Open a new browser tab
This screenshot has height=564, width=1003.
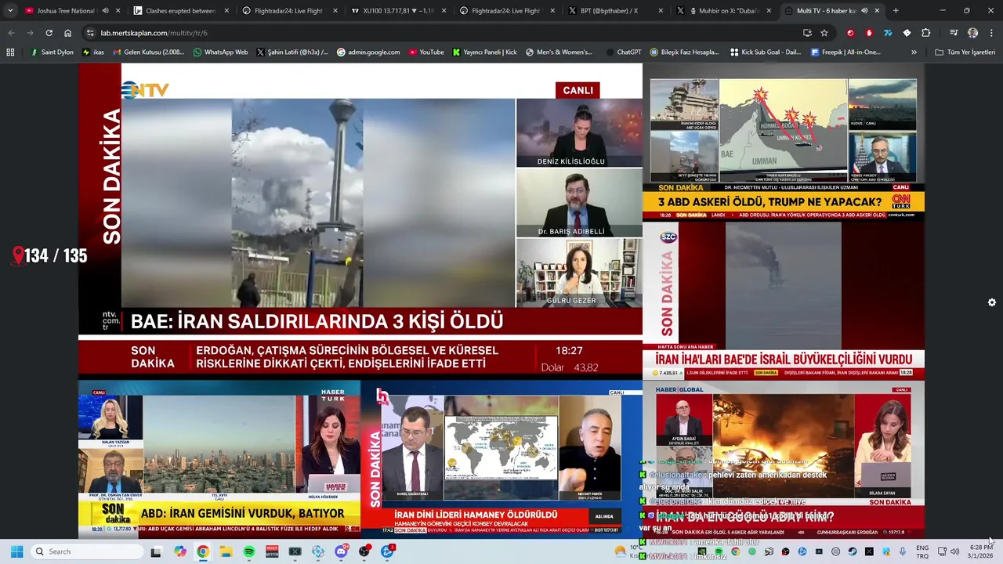click(896, 11)
